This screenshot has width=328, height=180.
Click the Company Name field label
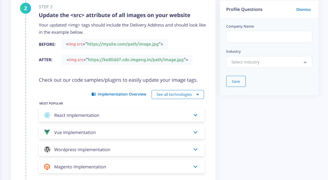coord(240,26)
